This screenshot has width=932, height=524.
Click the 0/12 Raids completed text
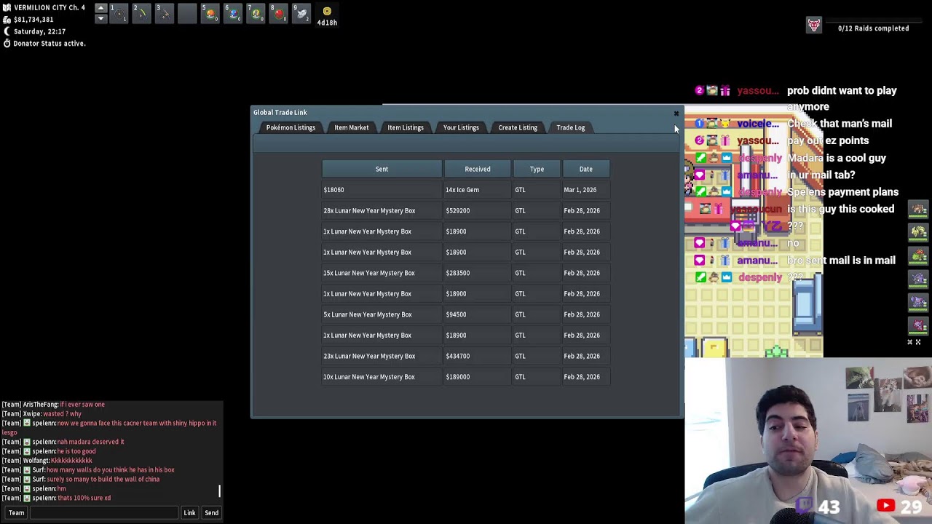coord(874,28)
